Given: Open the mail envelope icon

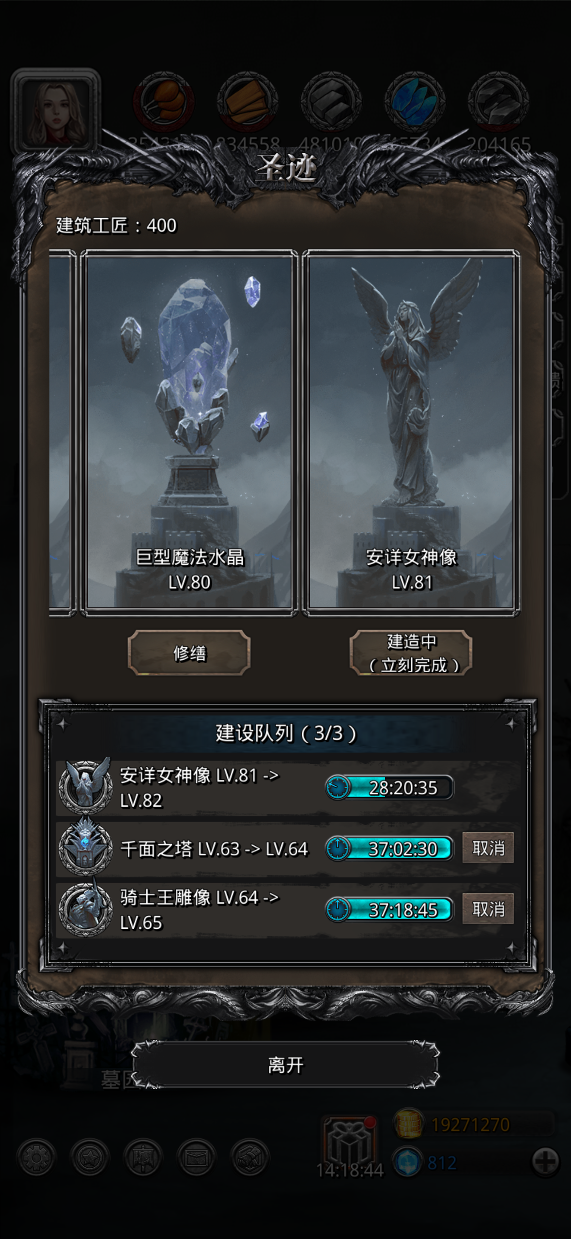Looking at the screenshot, I should [x=197, y=1158].
